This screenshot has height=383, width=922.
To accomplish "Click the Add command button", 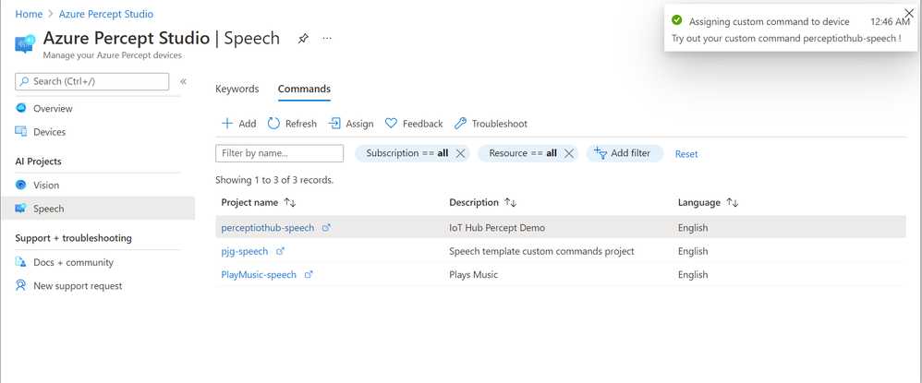I will 239,124.
